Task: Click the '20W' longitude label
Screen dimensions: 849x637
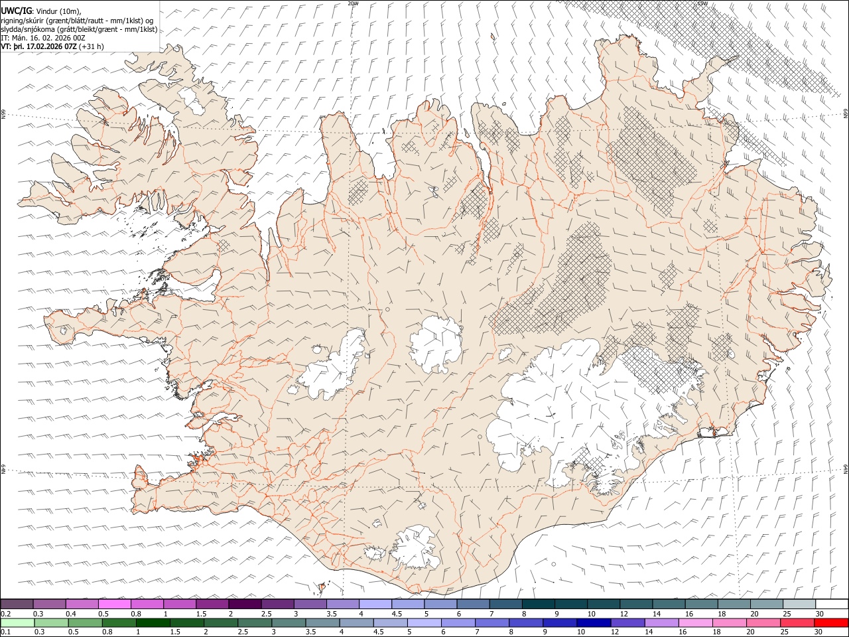Action: [x=354, y=3]
